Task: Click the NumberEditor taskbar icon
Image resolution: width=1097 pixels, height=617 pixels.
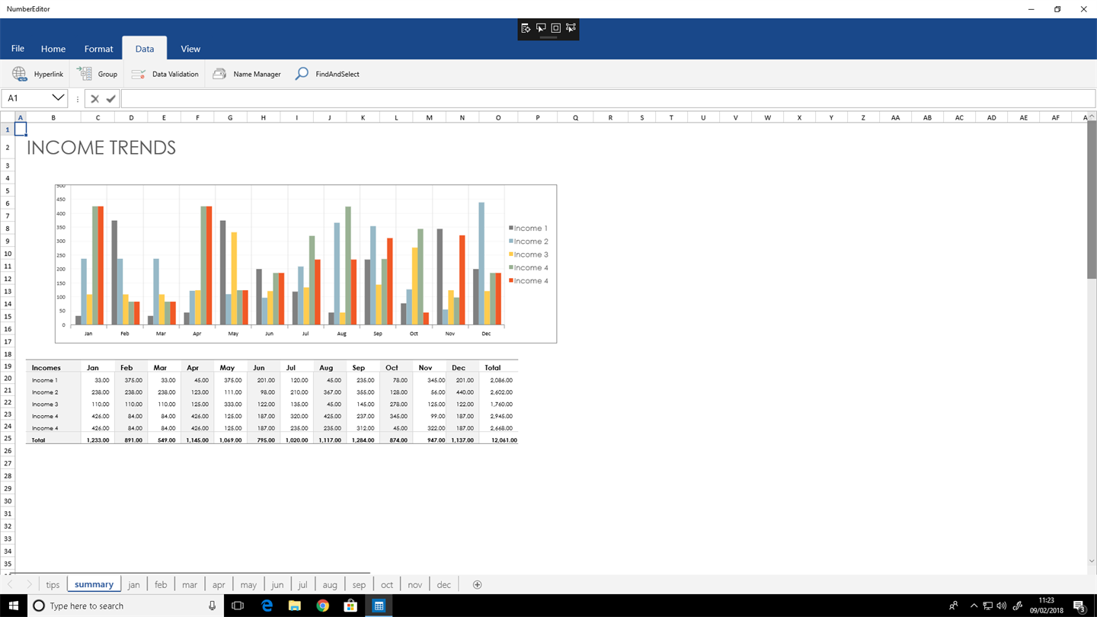Action: coord(379,606)
